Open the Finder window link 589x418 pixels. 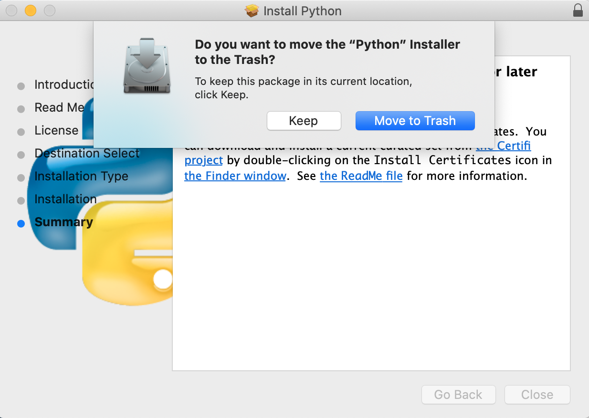coord(235,176)
